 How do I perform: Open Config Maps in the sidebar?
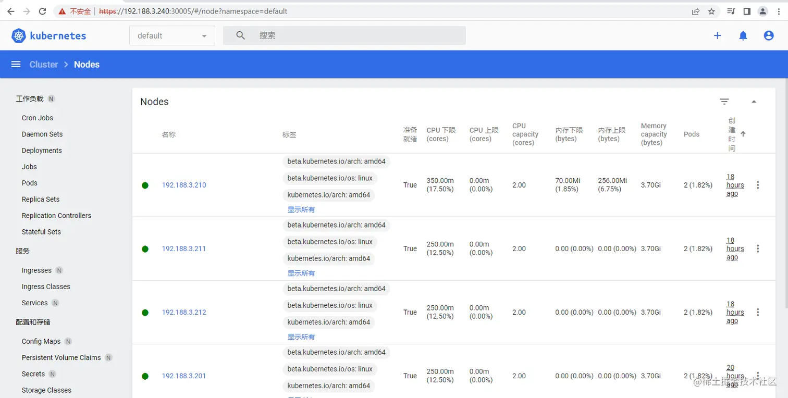41,341
